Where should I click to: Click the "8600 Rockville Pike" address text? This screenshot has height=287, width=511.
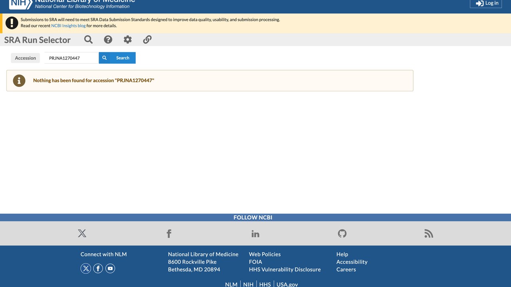[x=192, y=262]
